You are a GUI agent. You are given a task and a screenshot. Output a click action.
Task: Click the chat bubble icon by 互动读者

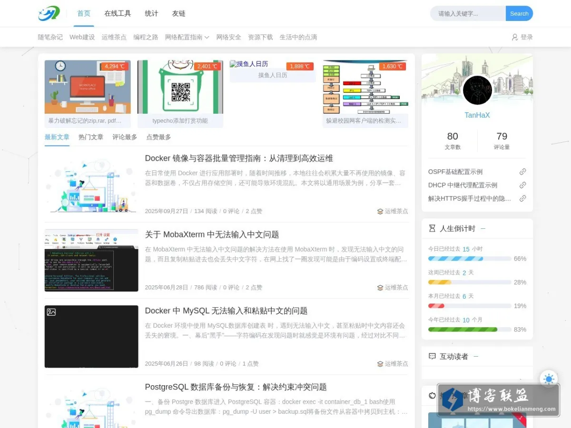432,356
